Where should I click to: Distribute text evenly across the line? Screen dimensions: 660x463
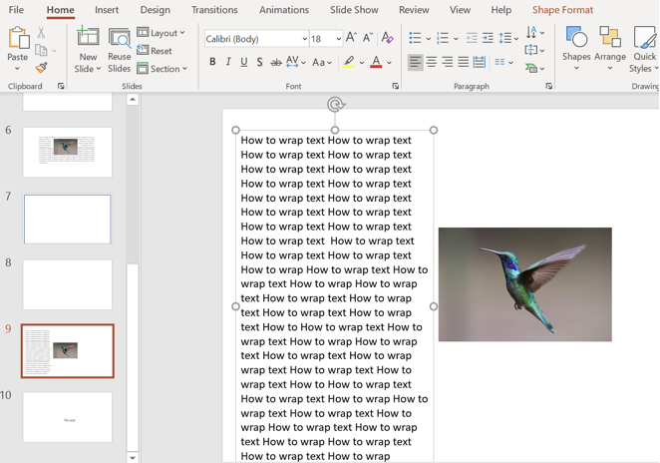tap(479, 62)
